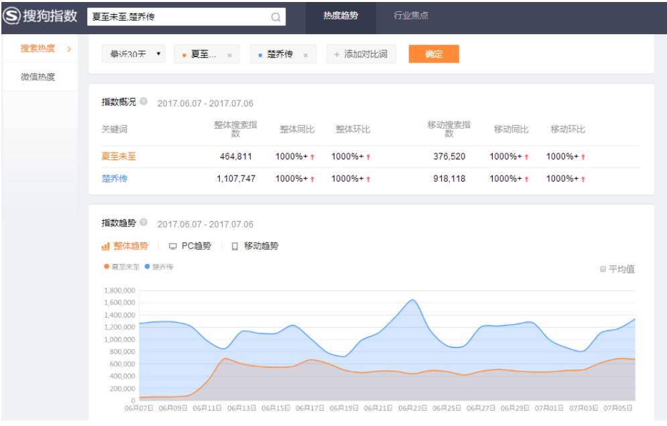Click the search magnifier icon
Viewport: 667px width, 426px height.
pyautogui.click(x=276, y=17)
